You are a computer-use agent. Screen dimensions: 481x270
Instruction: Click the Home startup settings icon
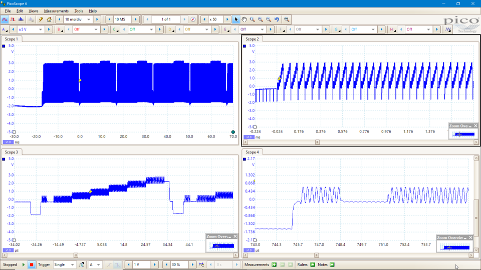(x=49, y=19)
